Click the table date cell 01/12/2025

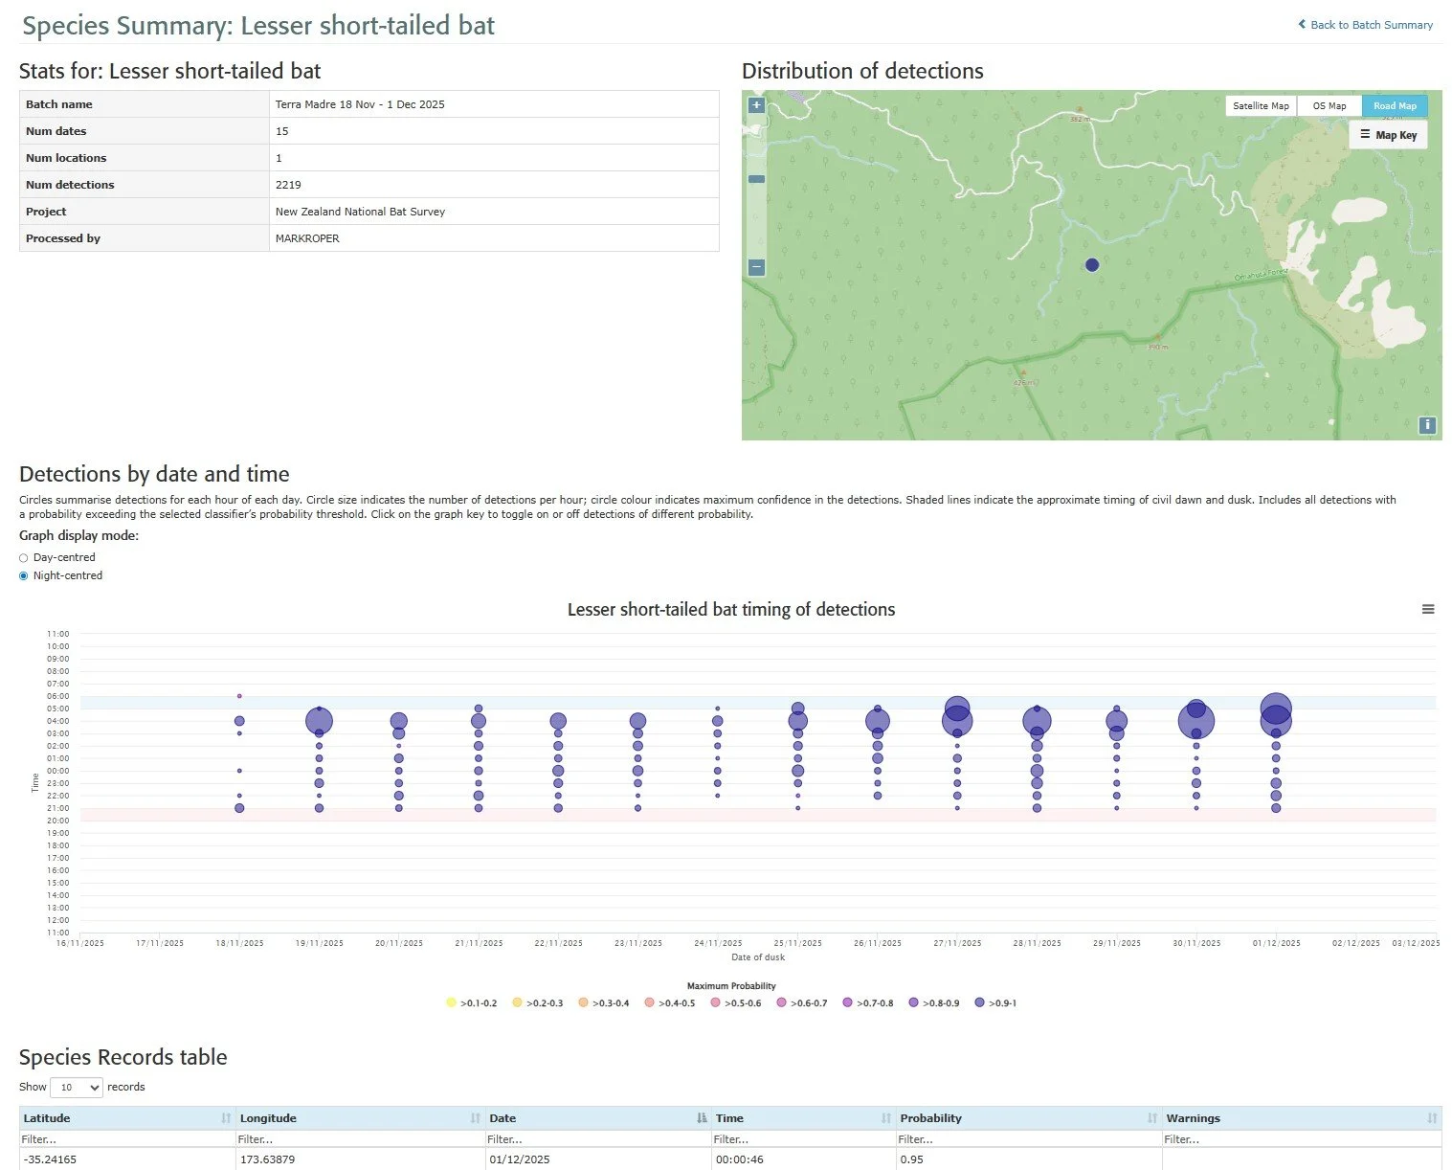tap(520, 1159)
